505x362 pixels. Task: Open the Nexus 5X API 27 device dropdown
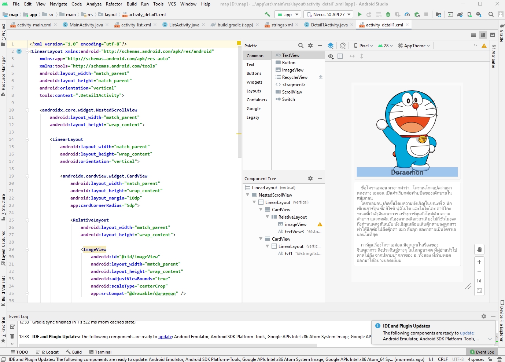coord(329,14)
